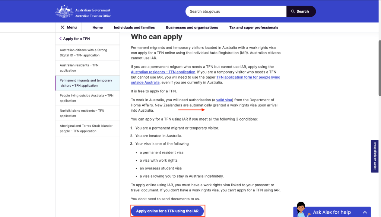Select Australian residents – TFN application sidebar item
381x217 pixels.
coord(79,68)
